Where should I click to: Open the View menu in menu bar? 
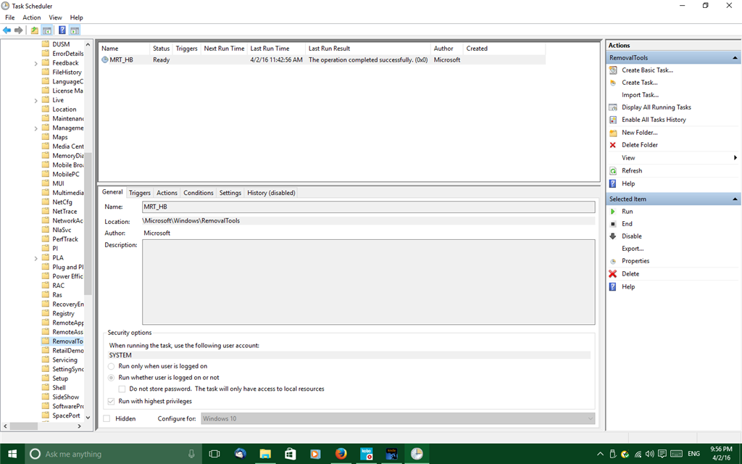pos(55,17)
